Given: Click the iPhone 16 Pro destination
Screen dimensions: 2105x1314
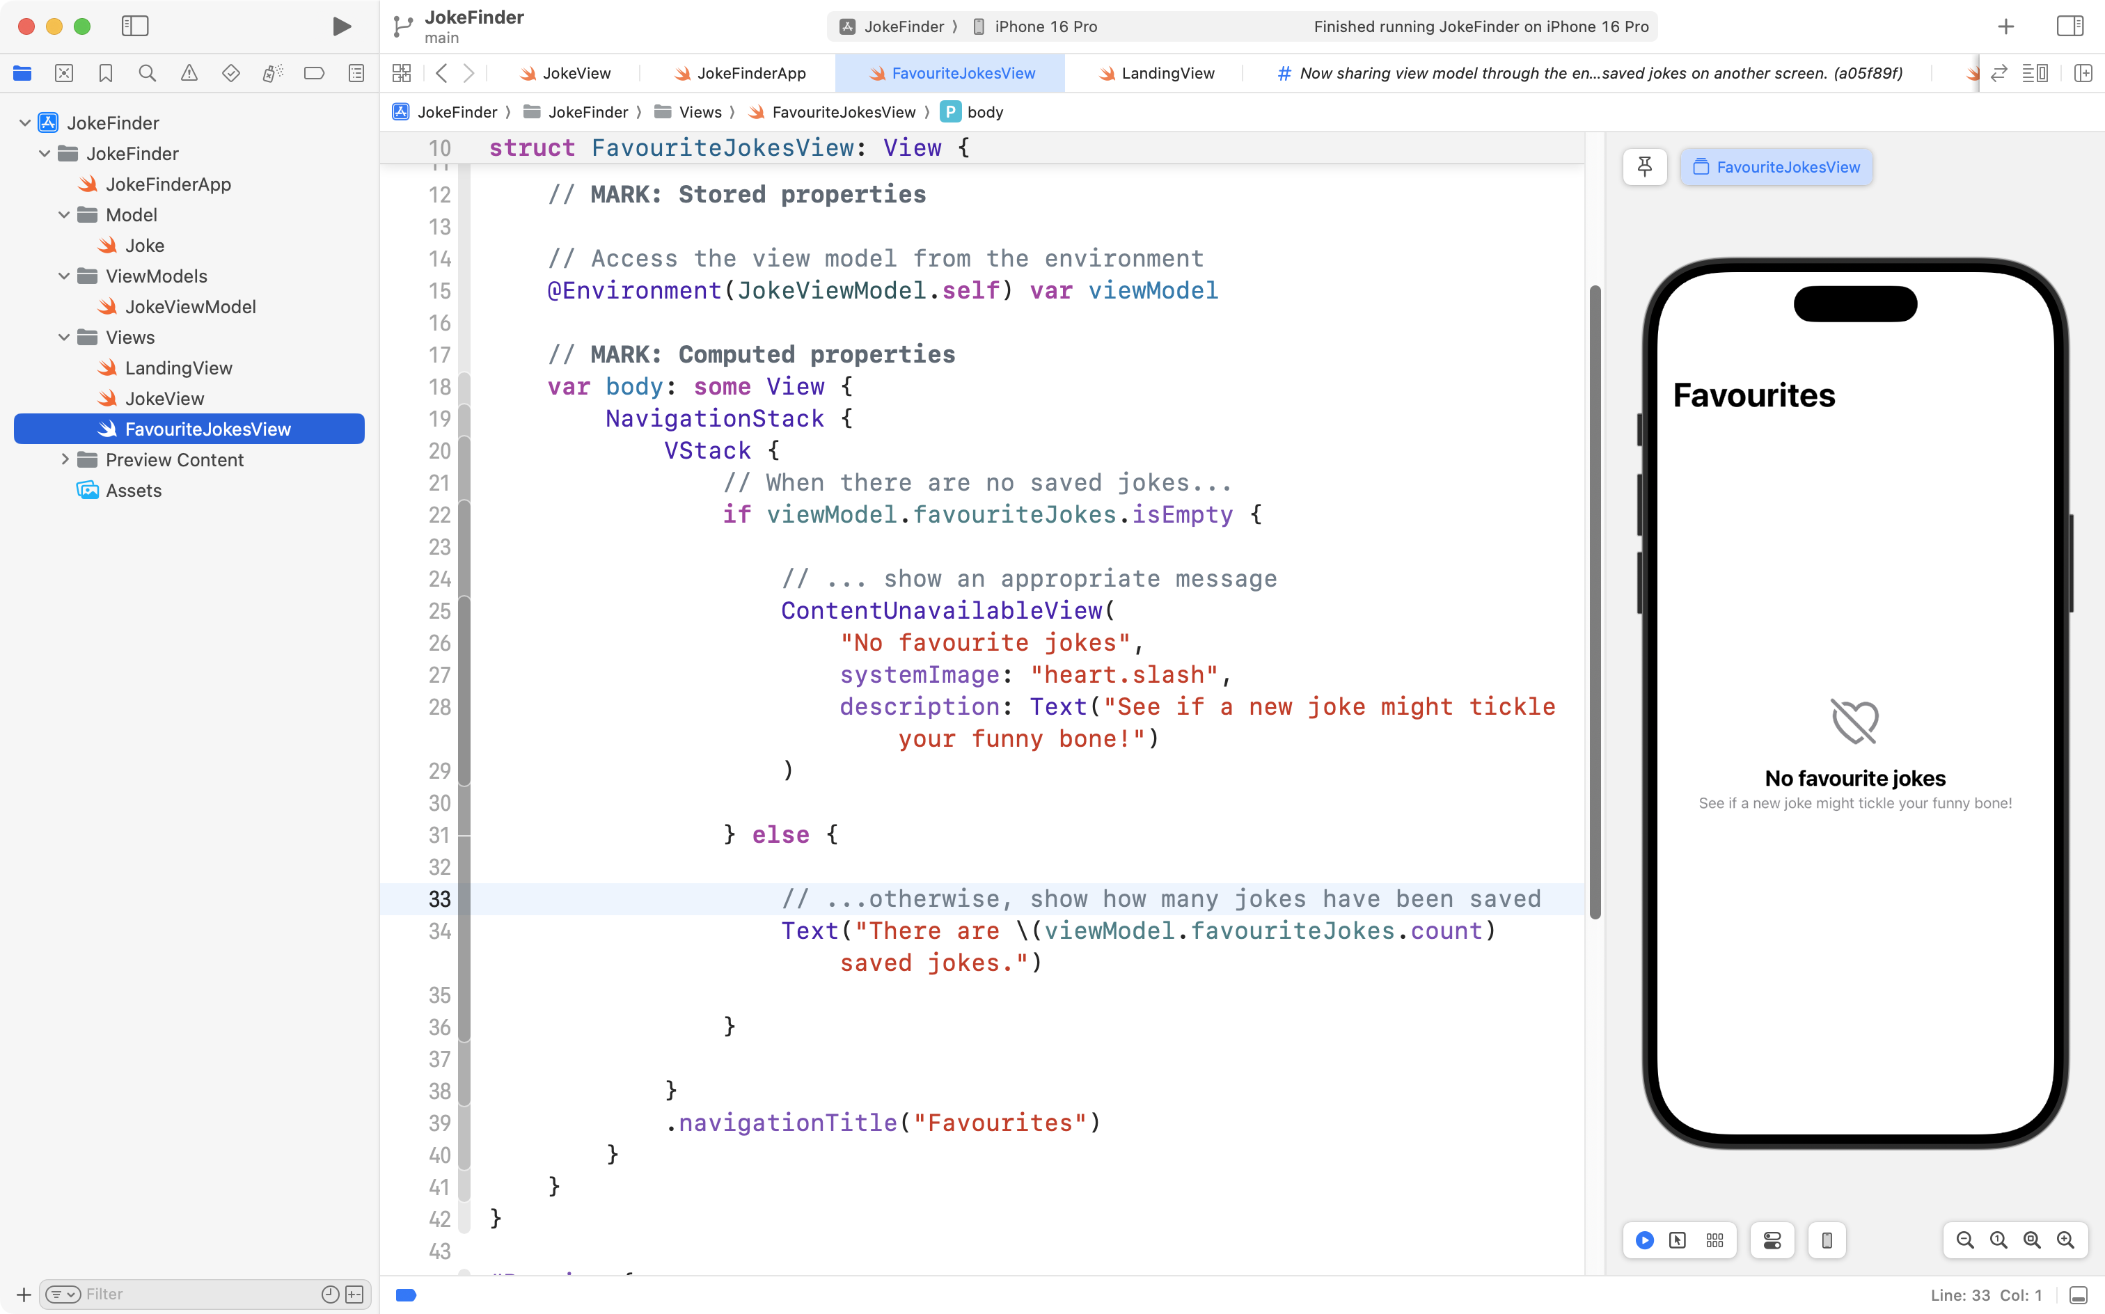Looking at the screenshot, I should tap(1045, 26).
